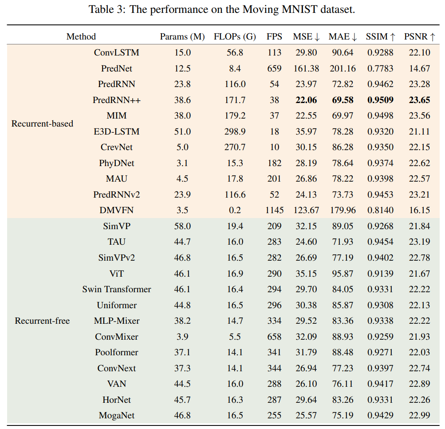Select the ConvLSTM method name
The height and width of the screenshot is (429, 445).
(116, 52)
